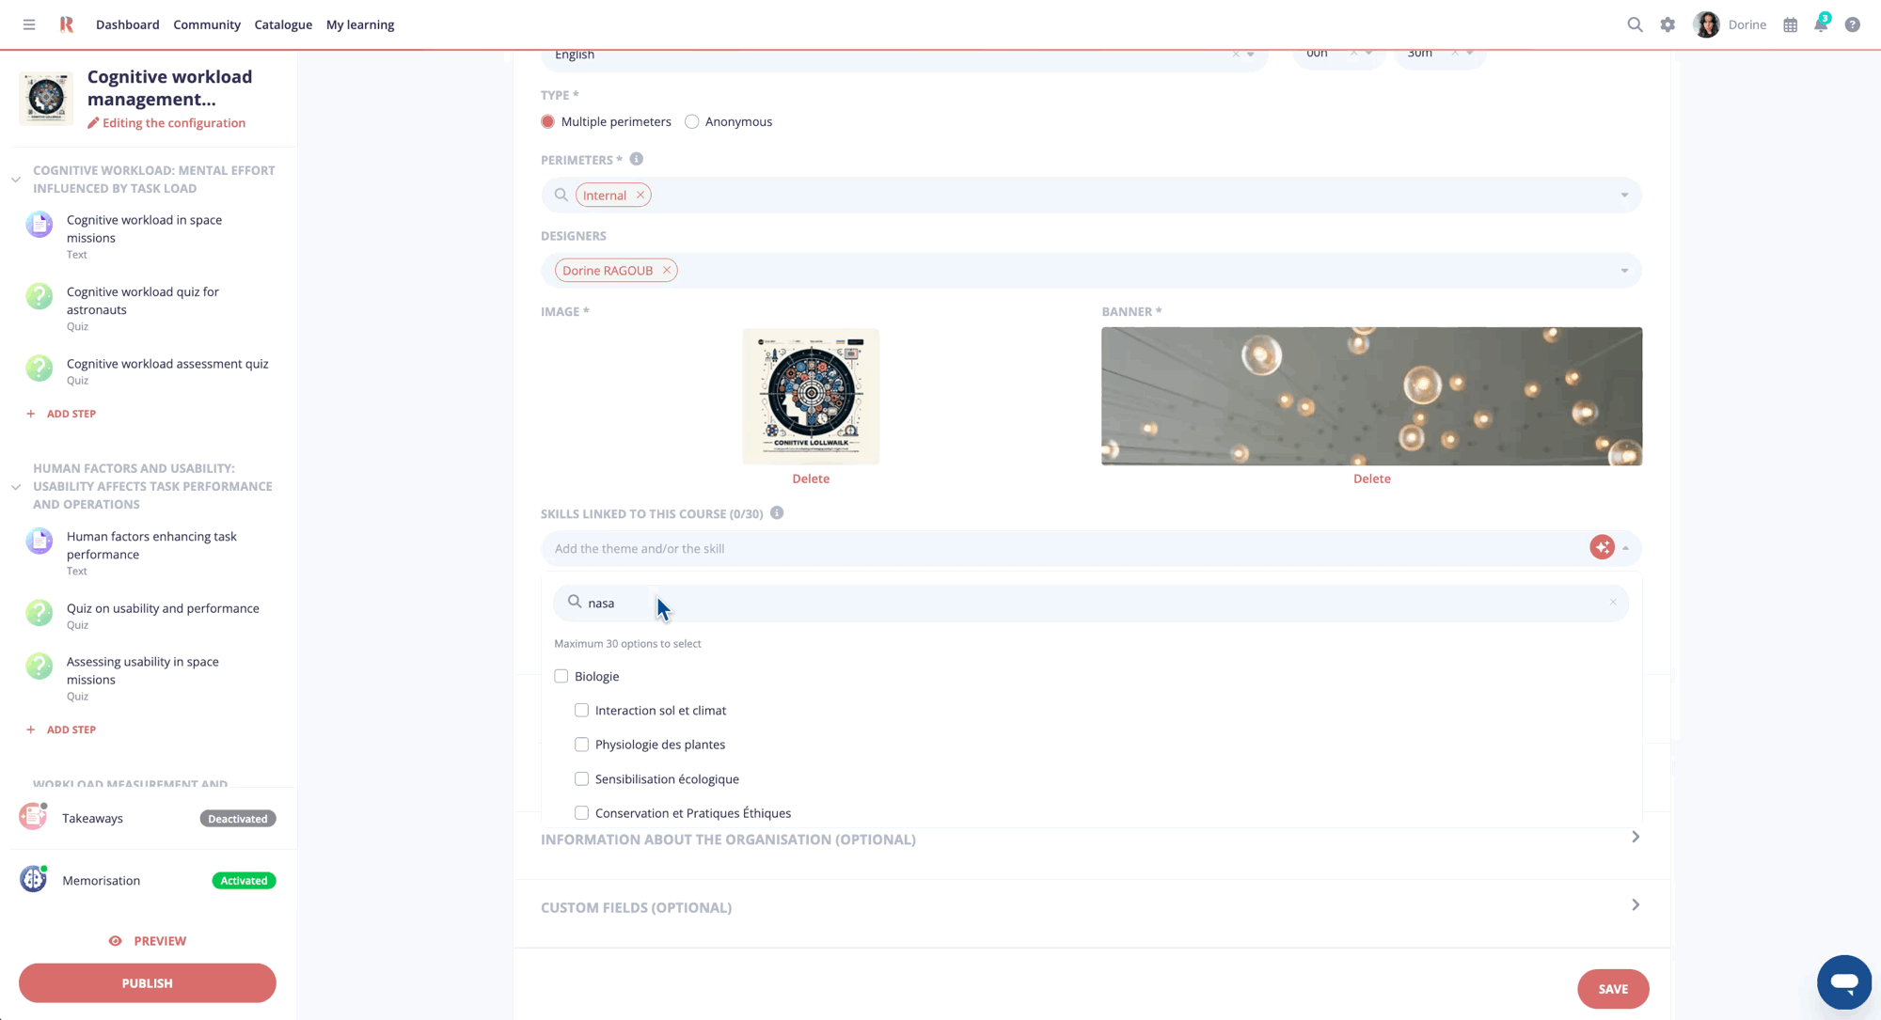Click the AI skill suggestion sparkle button
Screen dimensions: 1881x1020
pyautogui.click(x=1602, y=547)
